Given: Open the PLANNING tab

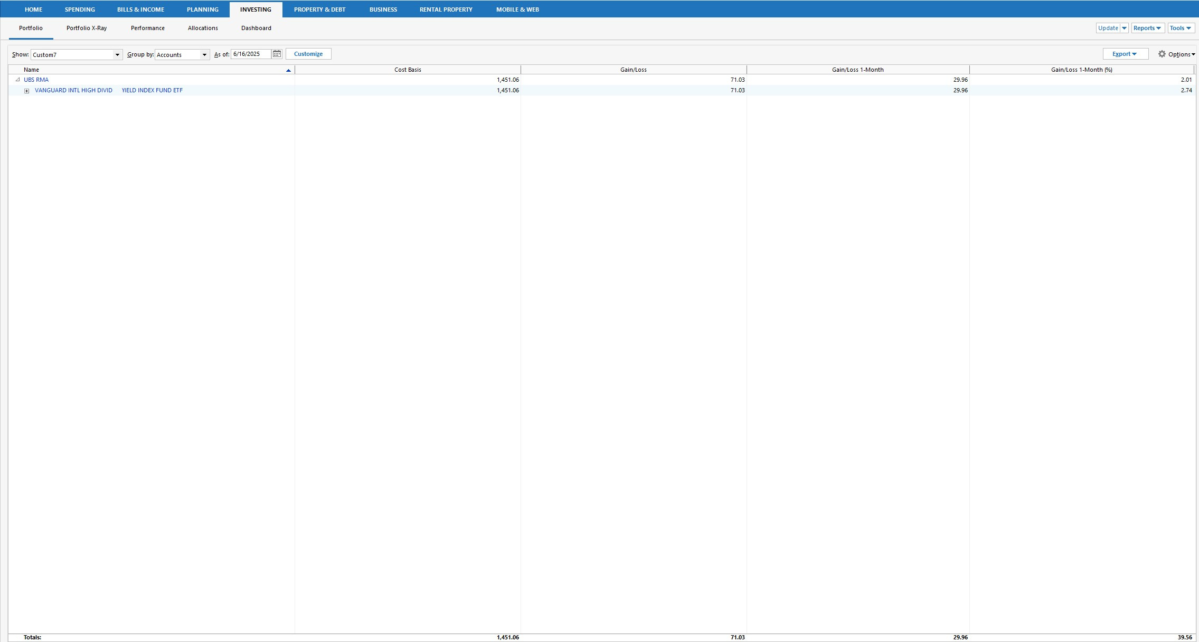Looking at the screenshot, I should [x=202, y=9].
